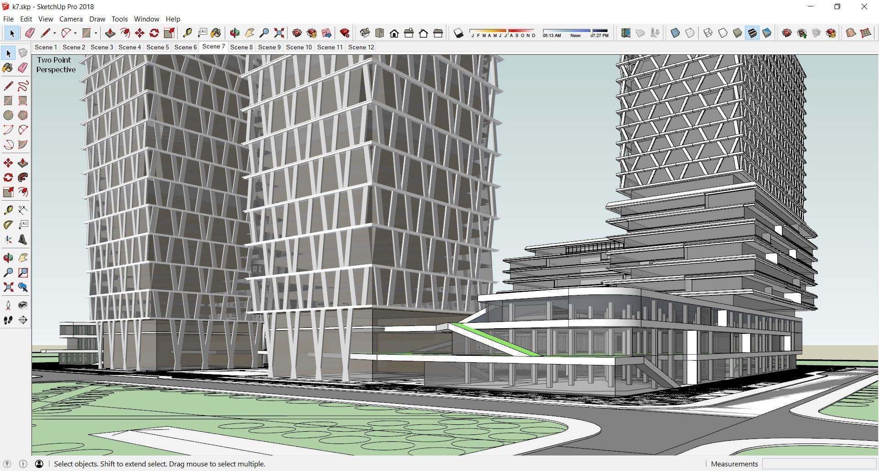Enable Wireframe face style

(x=708, y=33)
